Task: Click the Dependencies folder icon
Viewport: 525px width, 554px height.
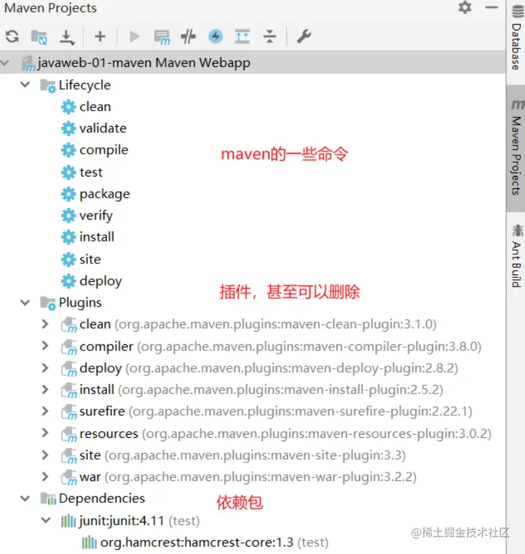Action: coord(48,498)
